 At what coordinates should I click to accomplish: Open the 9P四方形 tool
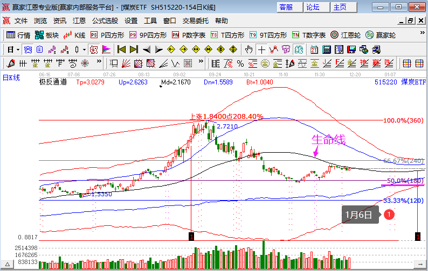(148, 35)
